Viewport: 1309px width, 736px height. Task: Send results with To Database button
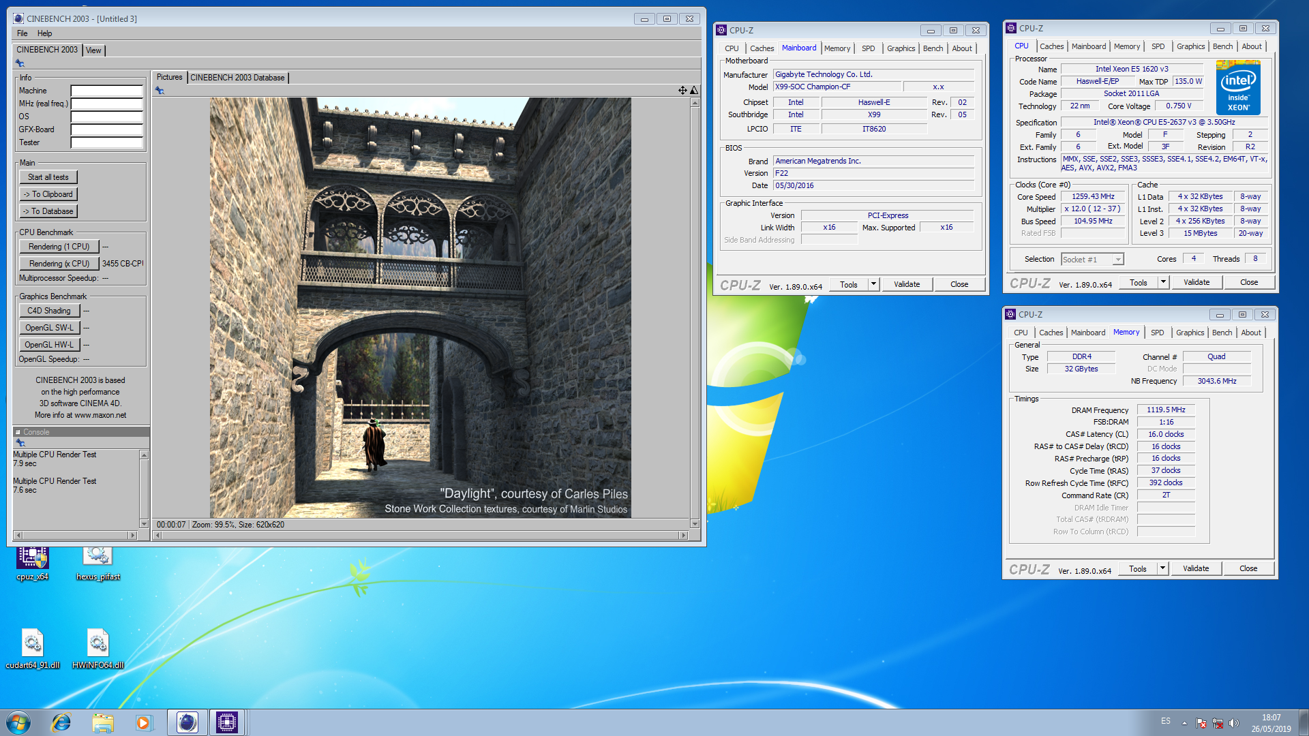point(48,211)
